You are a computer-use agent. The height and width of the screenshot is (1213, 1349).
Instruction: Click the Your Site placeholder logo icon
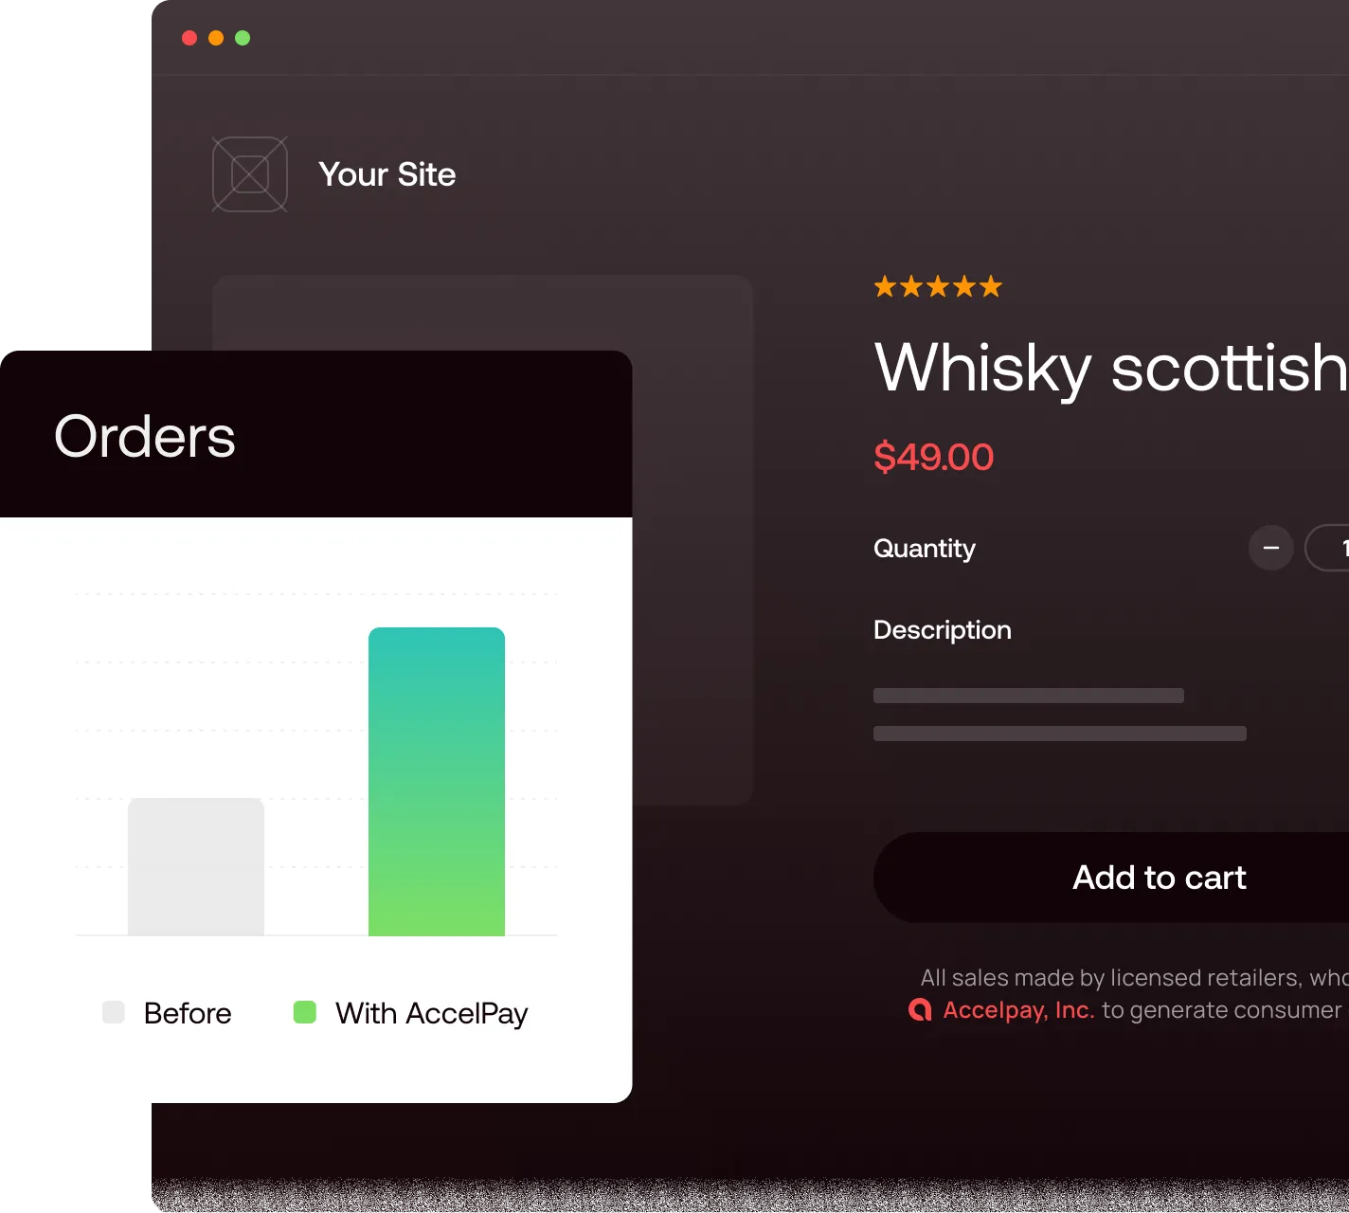point(250,174)
